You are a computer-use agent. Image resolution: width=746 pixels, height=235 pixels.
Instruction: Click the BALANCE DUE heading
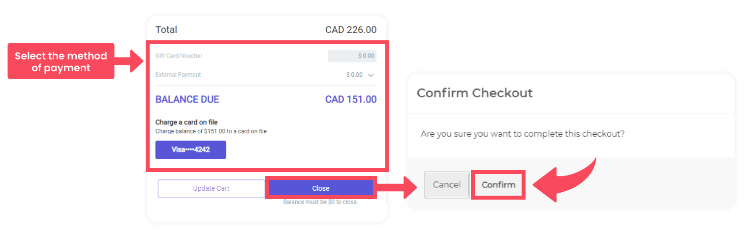(x=187, y=100)
